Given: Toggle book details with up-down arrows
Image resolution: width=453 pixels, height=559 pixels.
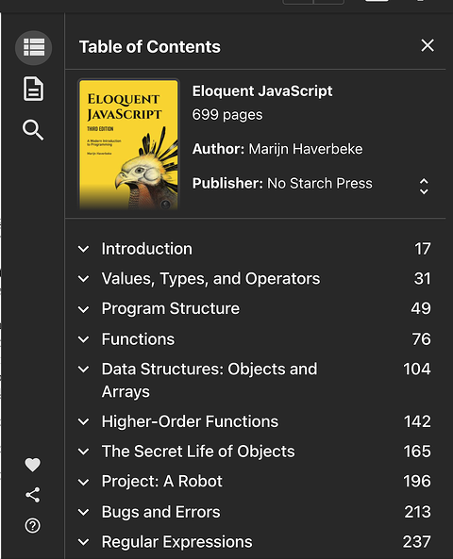Looking at the screenshot, I should [x=424, y=186].
